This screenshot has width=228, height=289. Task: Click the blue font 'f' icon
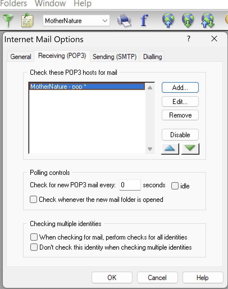(x=144, y=20)
